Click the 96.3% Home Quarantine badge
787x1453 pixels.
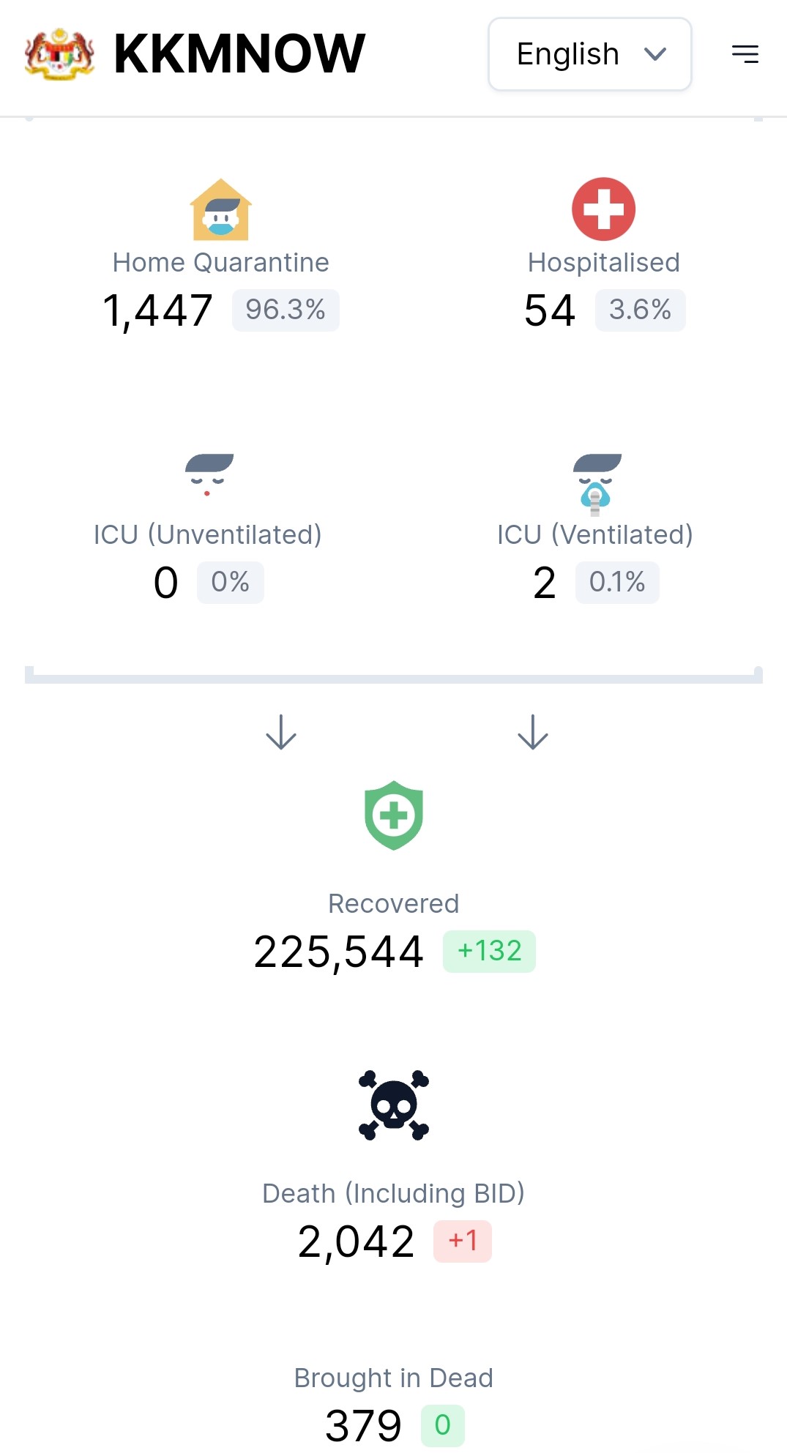click(286, 310)
